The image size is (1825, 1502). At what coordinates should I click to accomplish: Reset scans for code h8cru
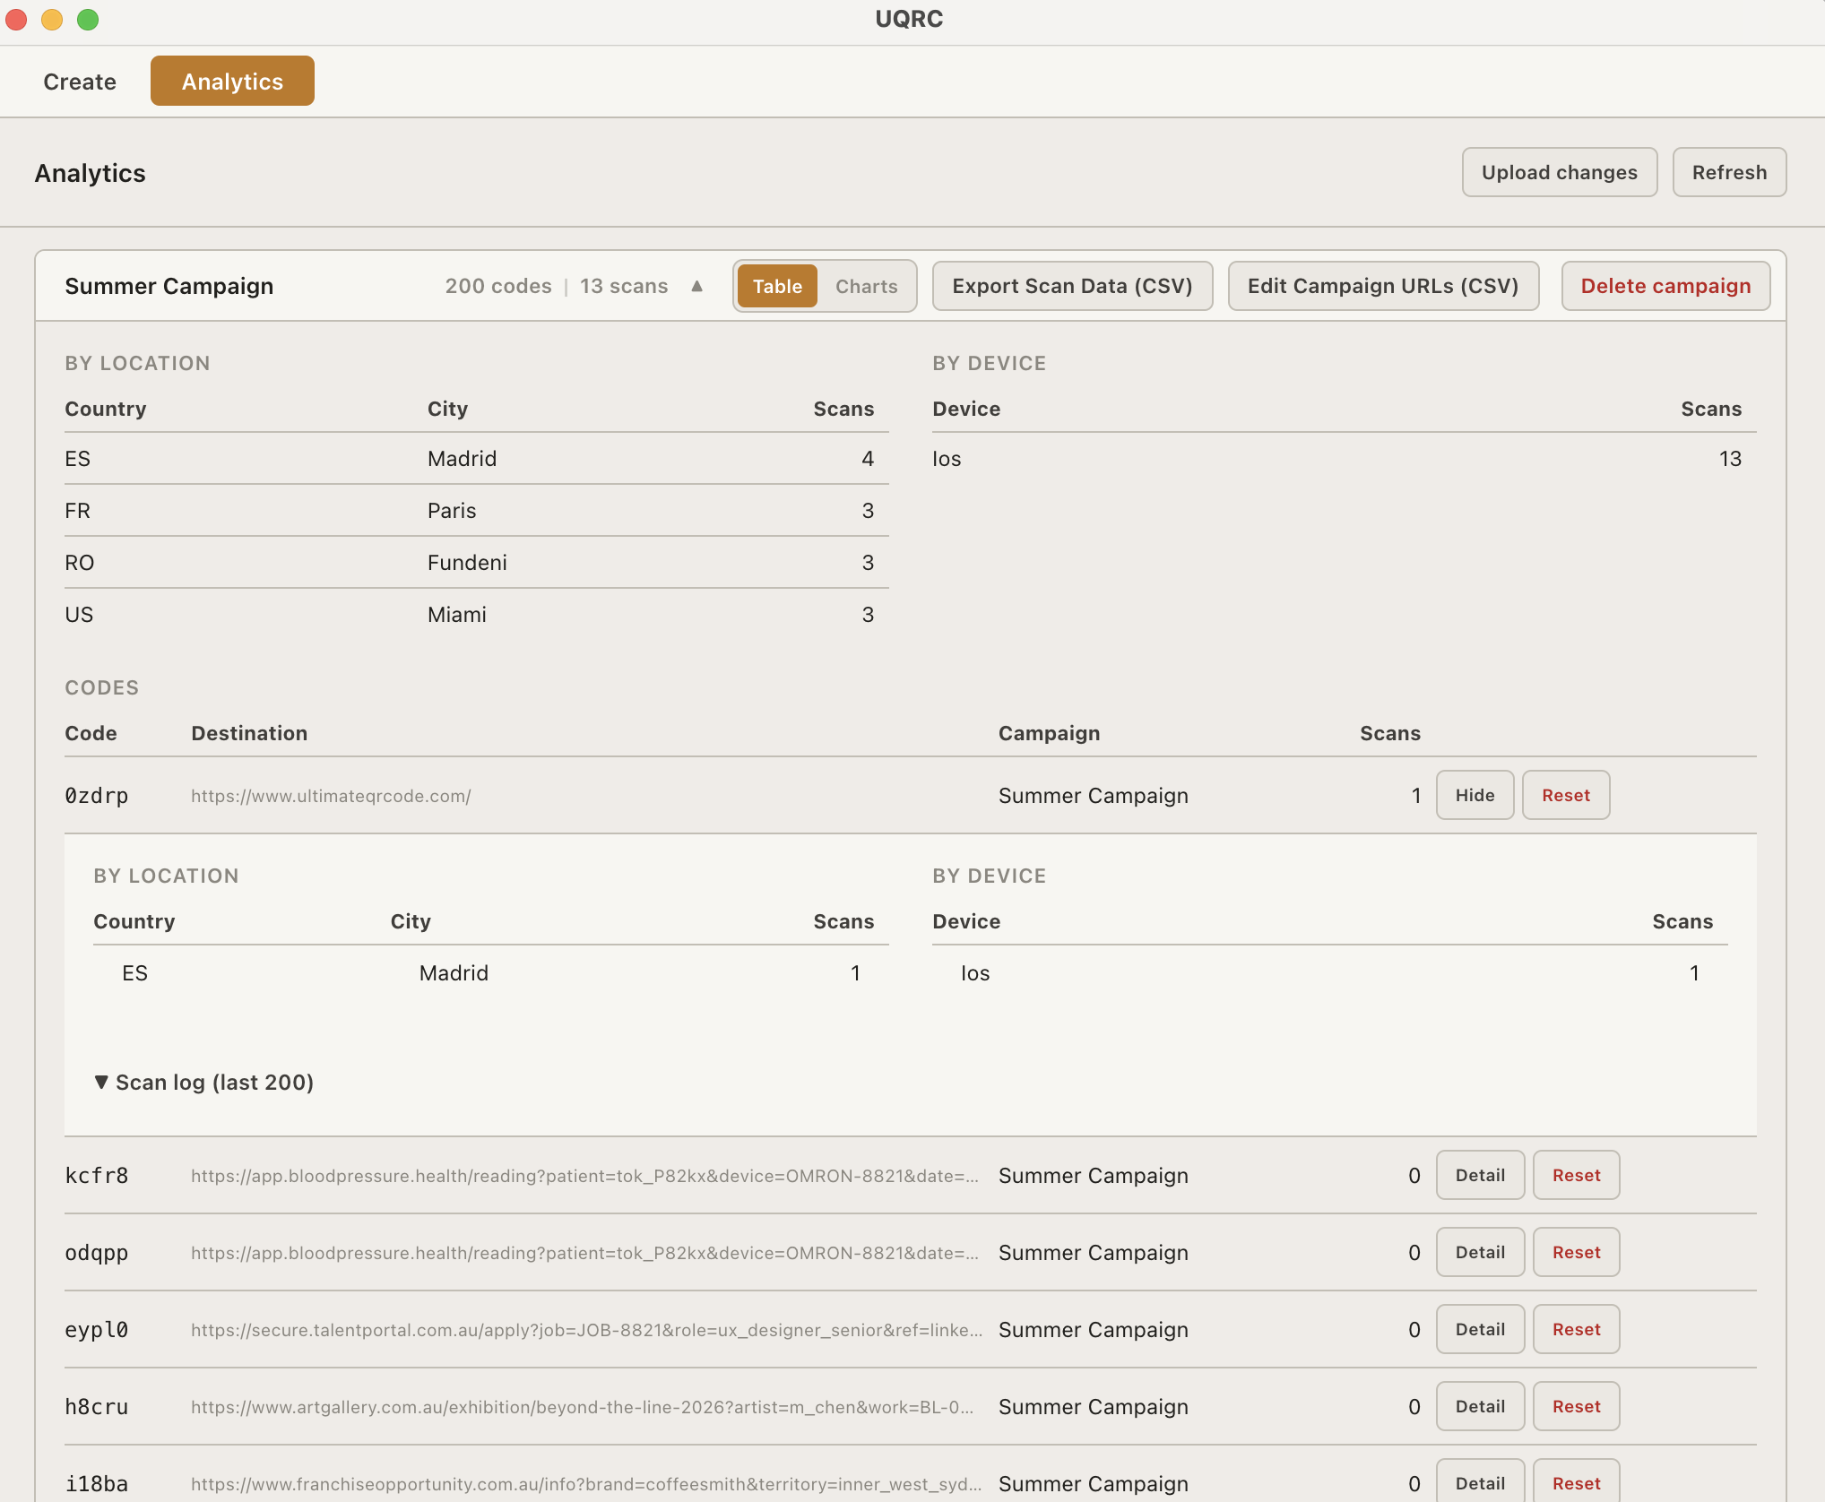point(1576,1406)
